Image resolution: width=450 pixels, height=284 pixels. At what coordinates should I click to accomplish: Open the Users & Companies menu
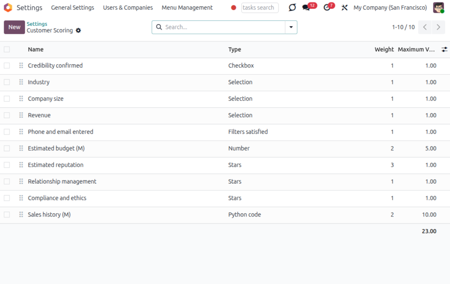(x=128, y=8)
